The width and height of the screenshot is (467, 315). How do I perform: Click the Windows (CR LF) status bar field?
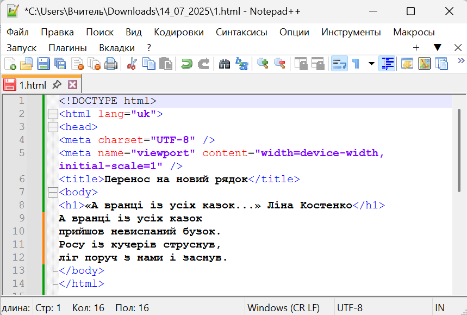[283, 308]
